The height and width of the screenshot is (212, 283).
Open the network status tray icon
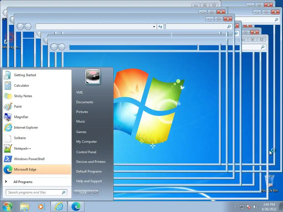(x=242, y=207)
